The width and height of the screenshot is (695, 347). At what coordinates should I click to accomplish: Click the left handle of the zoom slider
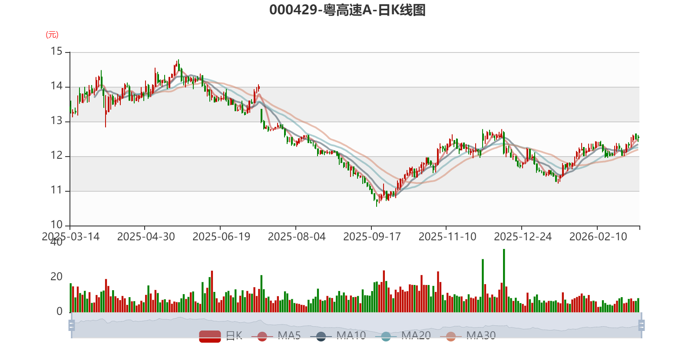(72, 325)
